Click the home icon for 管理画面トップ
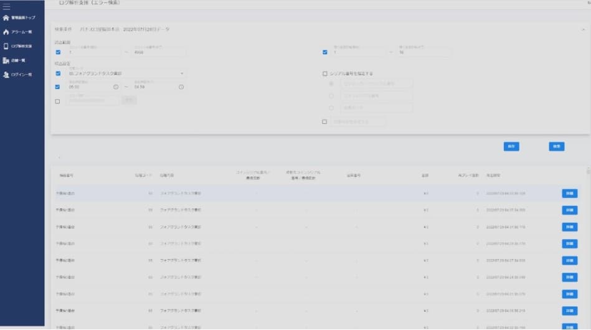The height and width of the screenshot is (330, 591). click(x=6, y=18)
